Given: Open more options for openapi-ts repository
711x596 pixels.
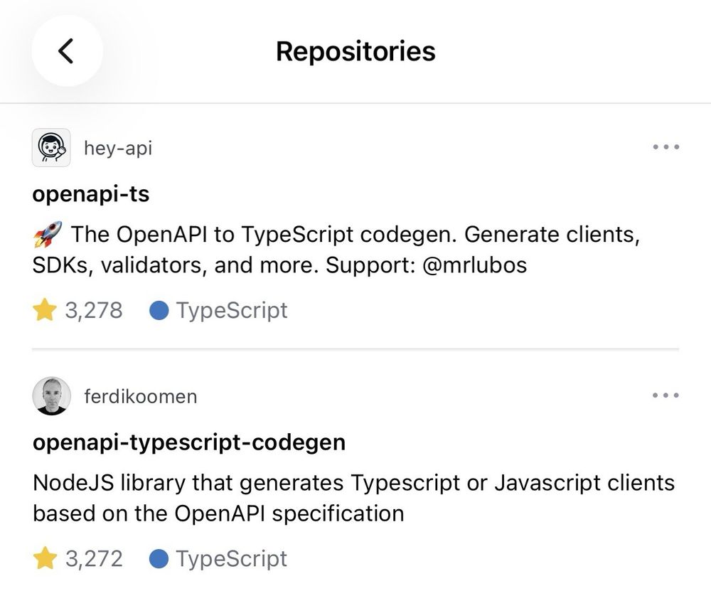Looking at the screenshot, I should pyautogui.click(x=665, y=148).
